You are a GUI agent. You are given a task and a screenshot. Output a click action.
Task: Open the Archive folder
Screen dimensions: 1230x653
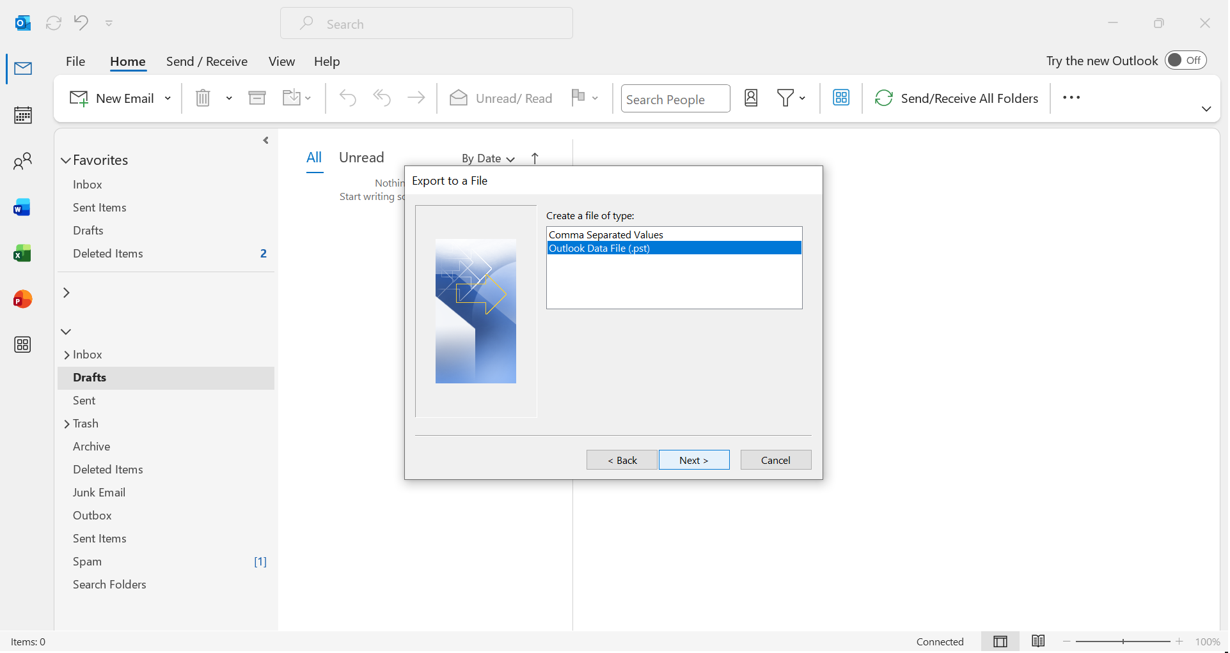click(x=166, y=447)
